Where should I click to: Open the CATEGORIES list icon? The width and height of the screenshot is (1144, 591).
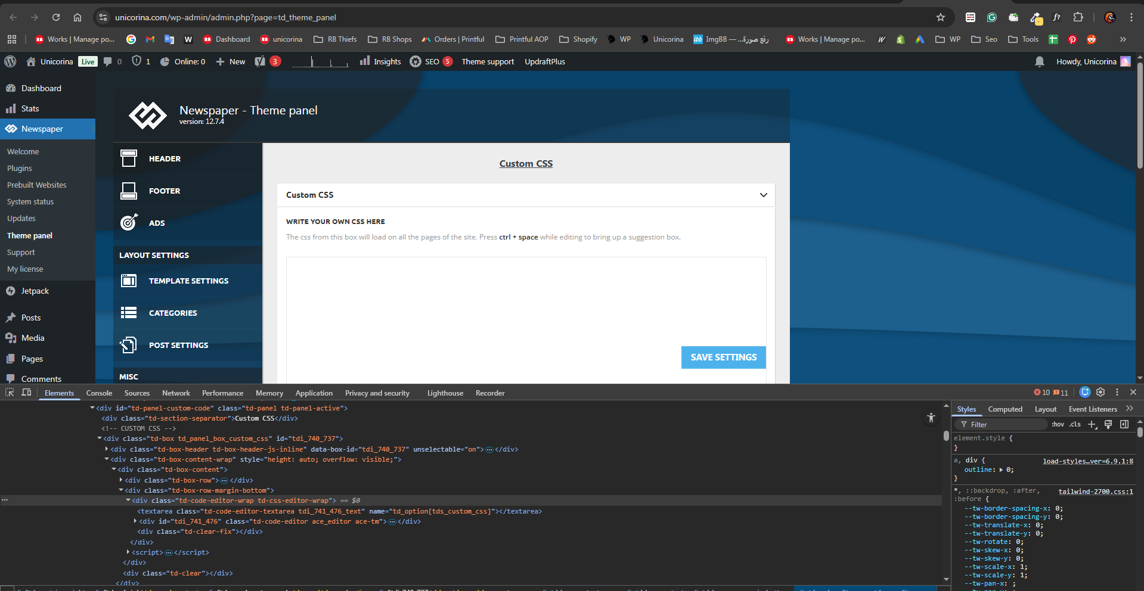pyautogui.click(x=129, y=312)
